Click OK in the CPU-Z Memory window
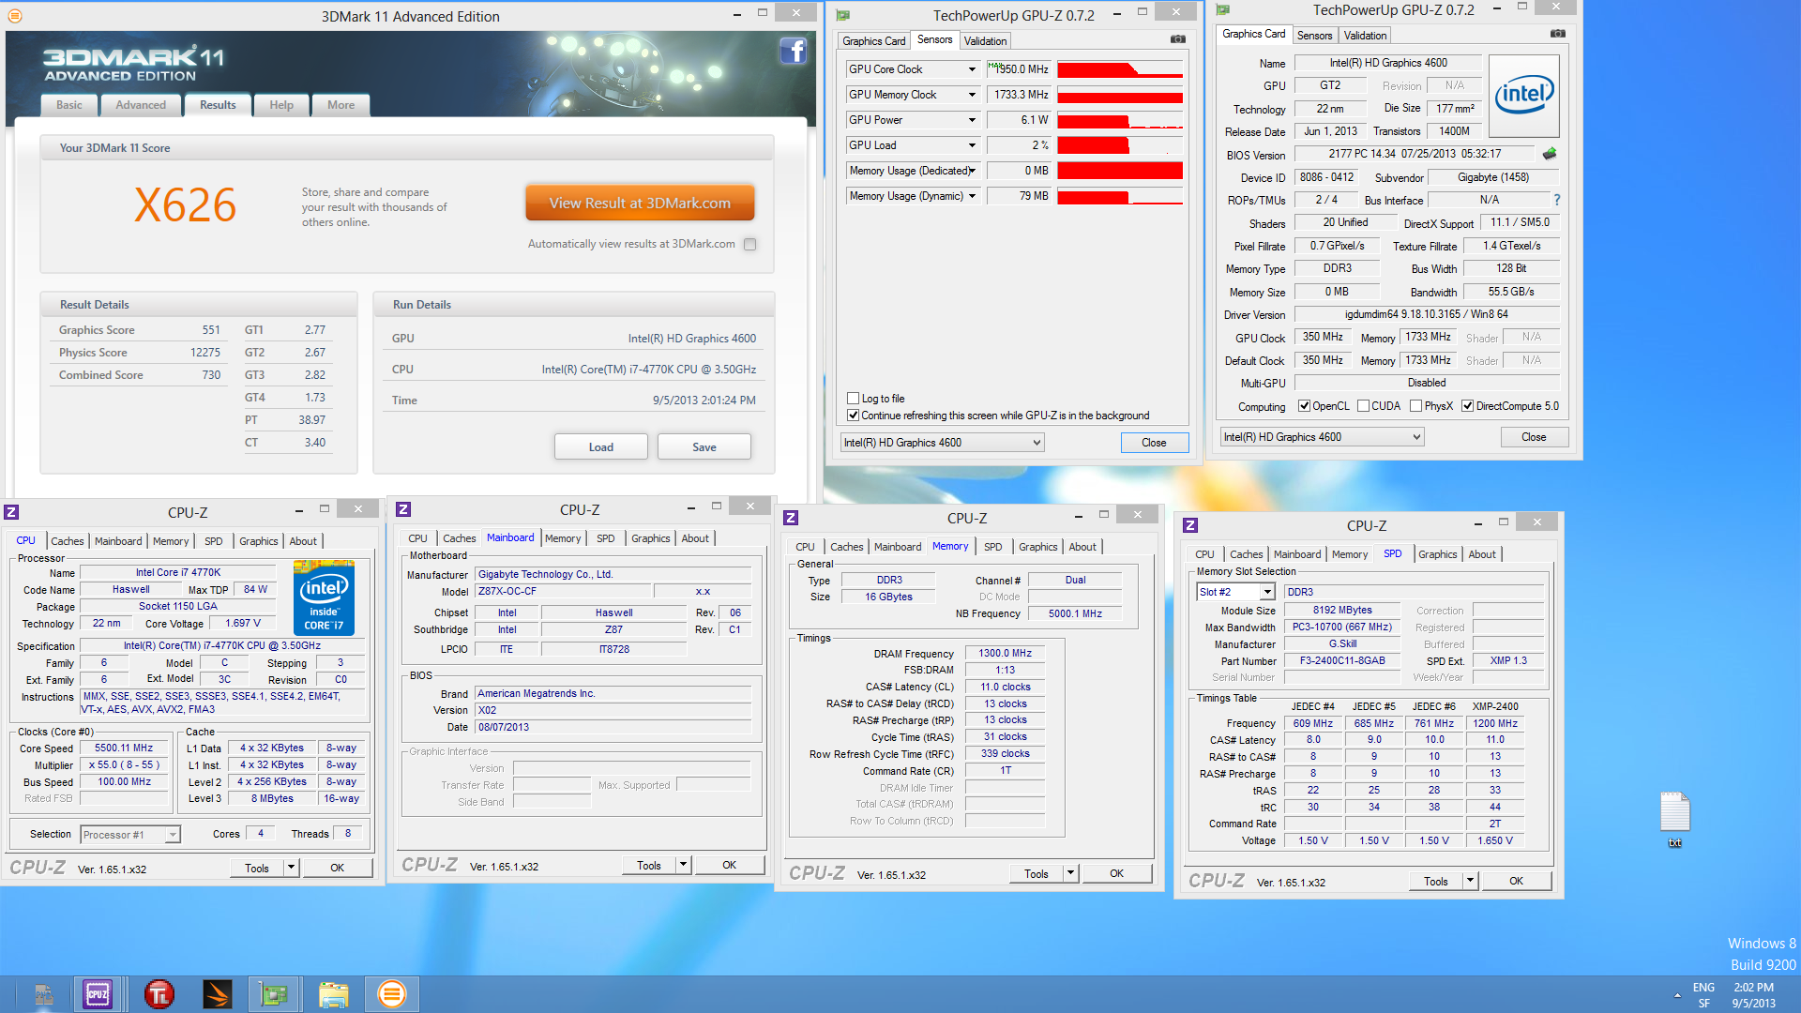1801x1013 pixels. [1116, 873]
